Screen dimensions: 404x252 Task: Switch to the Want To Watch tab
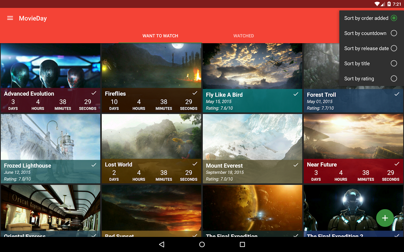(x=160, y=36)
